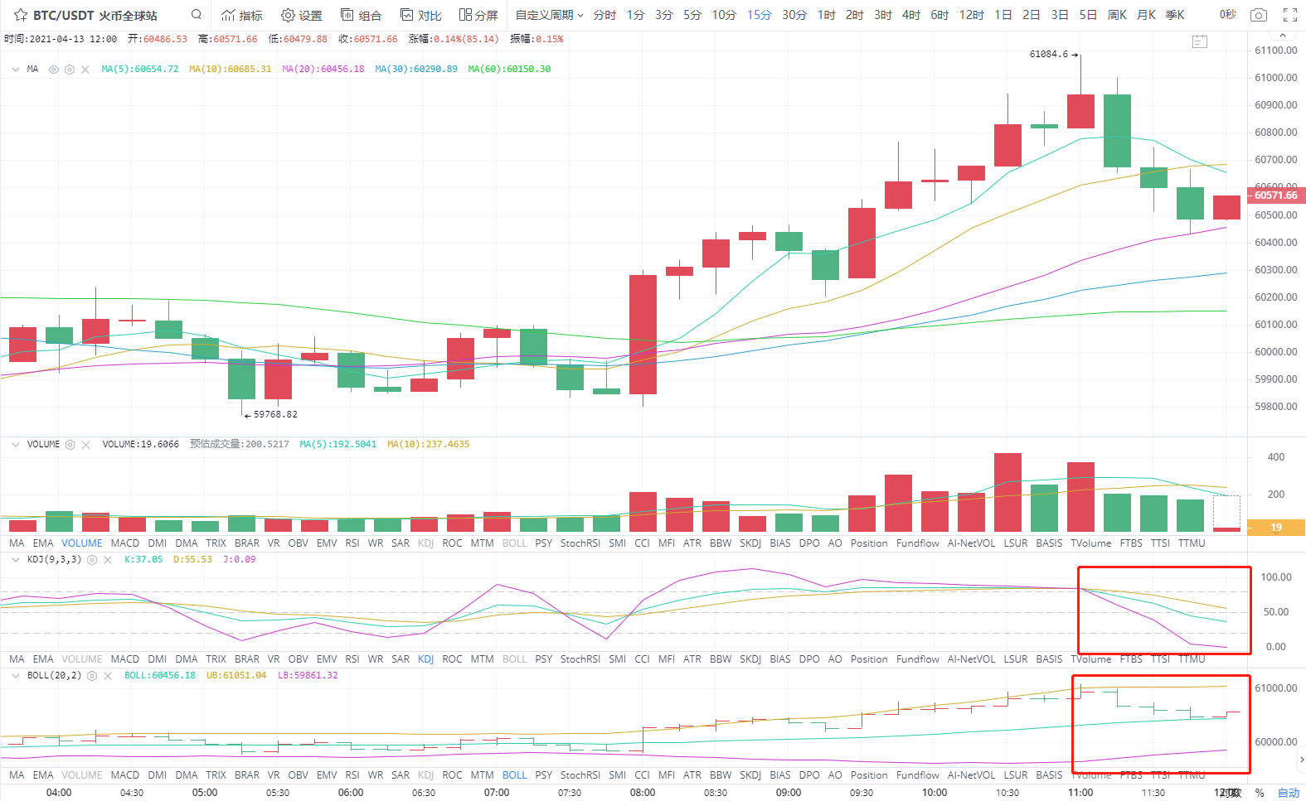Image resolution: width=1306 pixels, height=801 pixels.
Task: Select Position in the BOLL panel indicator row
Action: (x=869, y=775)
